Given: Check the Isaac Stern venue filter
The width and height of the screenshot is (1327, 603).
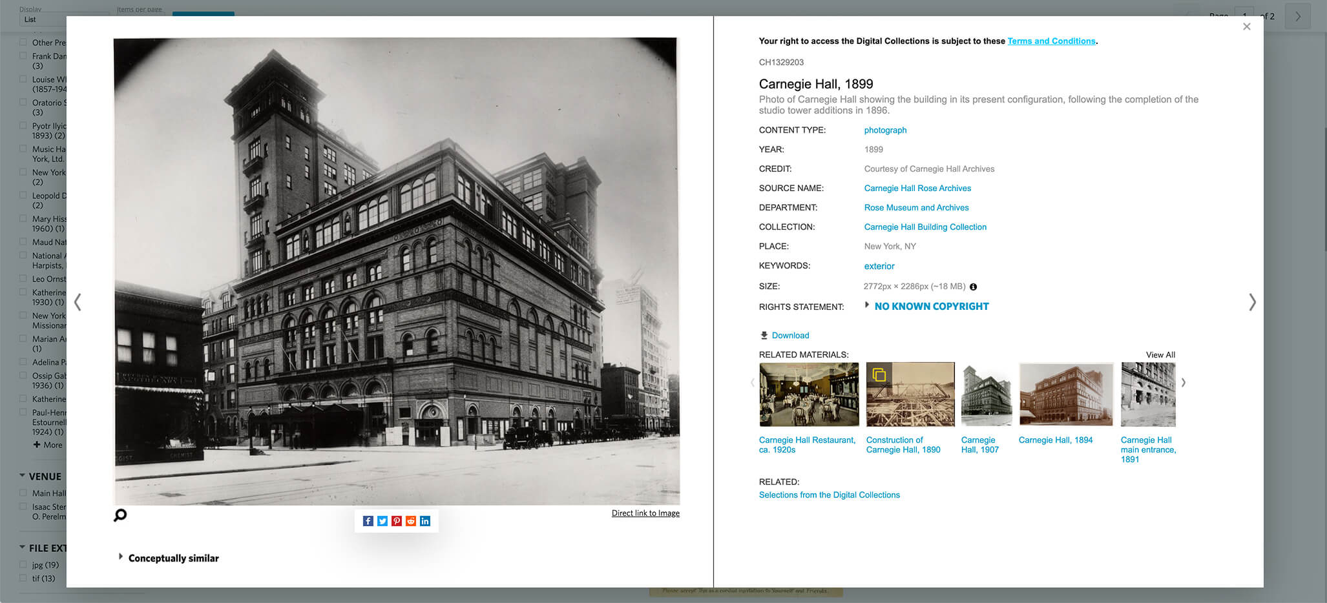Looking at the screenshot, I should (x=23, y=506).
